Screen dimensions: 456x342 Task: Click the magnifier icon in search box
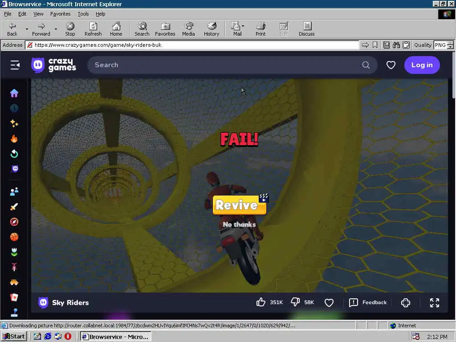366,65
